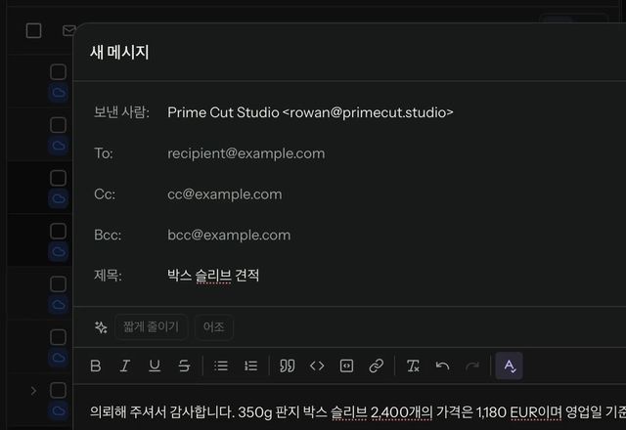Select the fourth message checkbox in list
Viewport: 626px width, 430px height.
59,232
